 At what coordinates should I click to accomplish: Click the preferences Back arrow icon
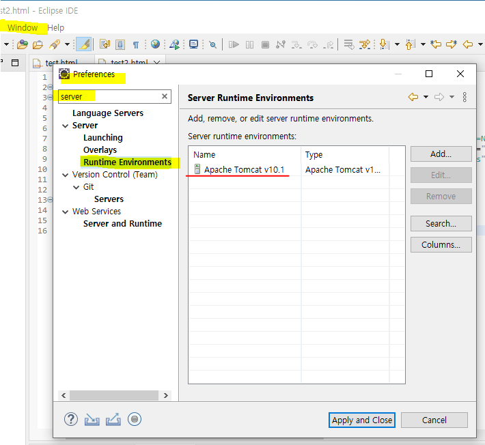pos(413,97)
